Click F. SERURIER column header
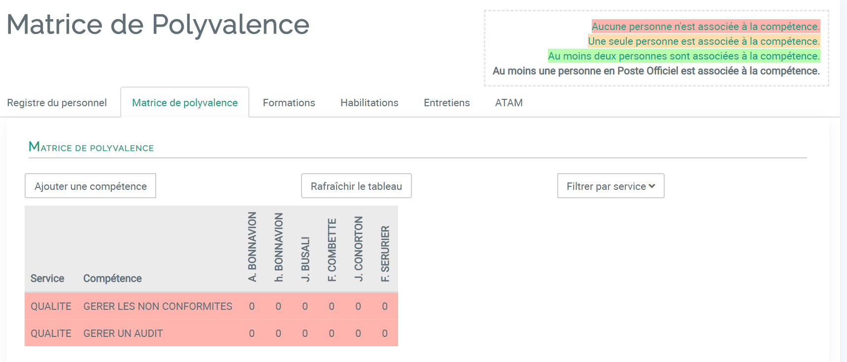The height and width of the screenshot is (362, 847). (x=385, y=254)
